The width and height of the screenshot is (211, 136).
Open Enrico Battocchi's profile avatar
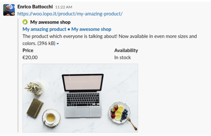[x=9, y=10]
